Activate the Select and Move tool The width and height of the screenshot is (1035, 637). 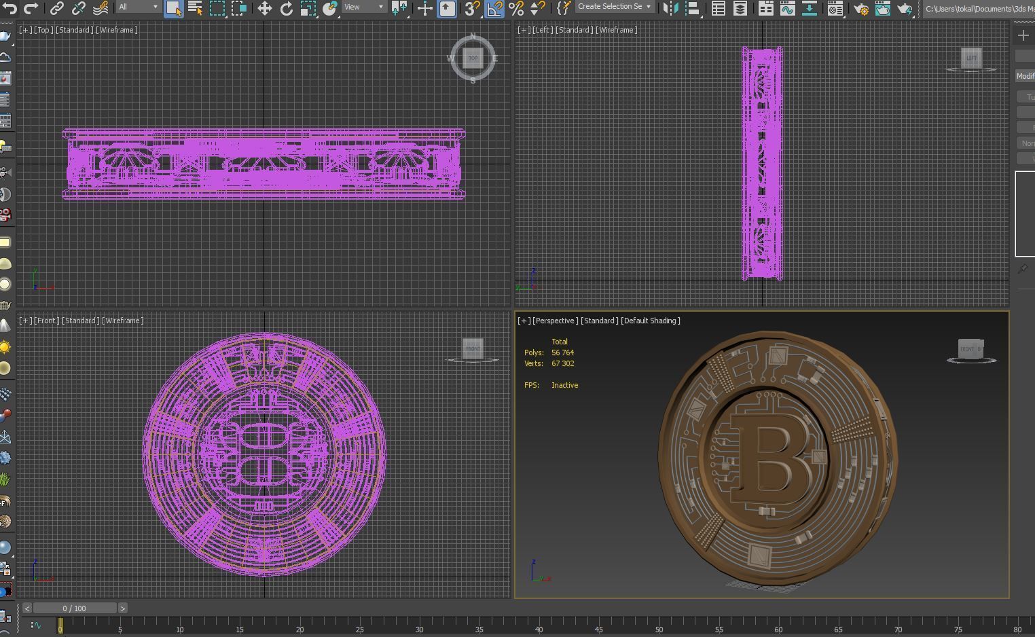click(264, 8)
